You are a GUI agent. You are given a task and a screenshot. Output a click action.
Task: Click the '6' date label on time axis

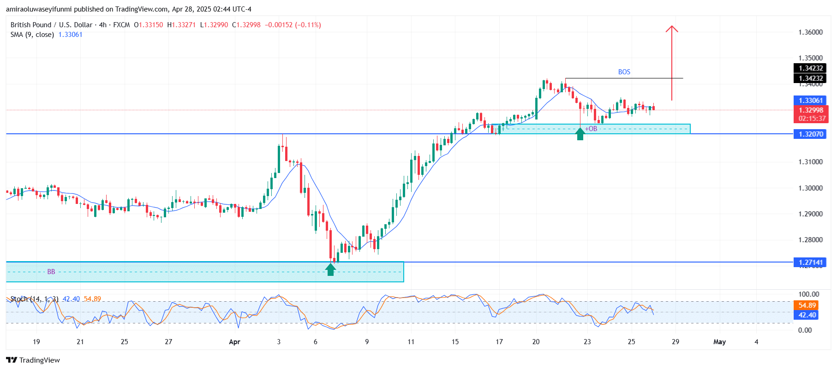point(316,342)
